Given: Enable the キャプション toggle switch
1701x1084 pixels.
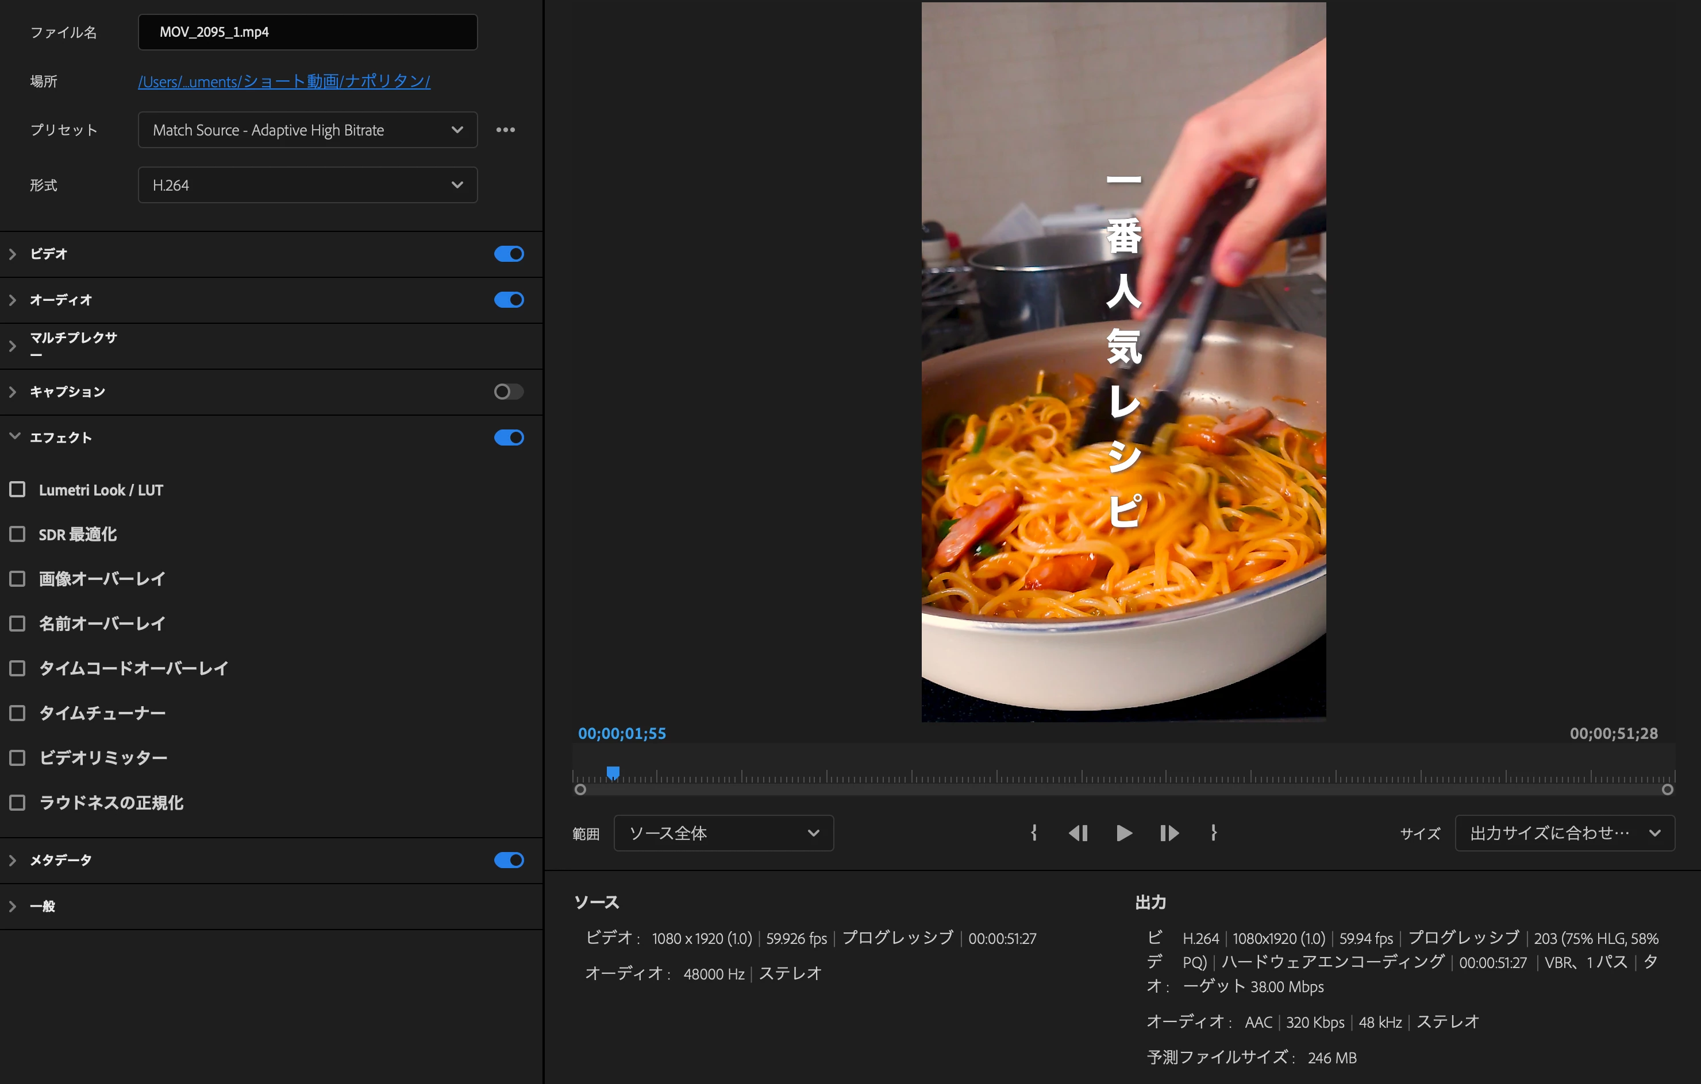Looking at the screenshot, I should coord(509,392).
